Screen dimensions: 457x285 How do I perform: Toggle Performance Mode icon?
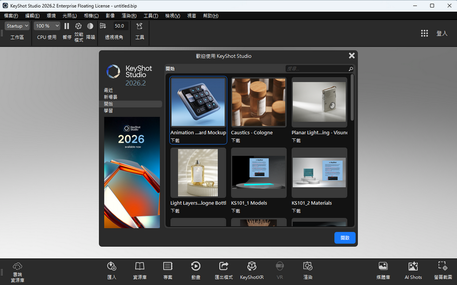click(78, 26)
